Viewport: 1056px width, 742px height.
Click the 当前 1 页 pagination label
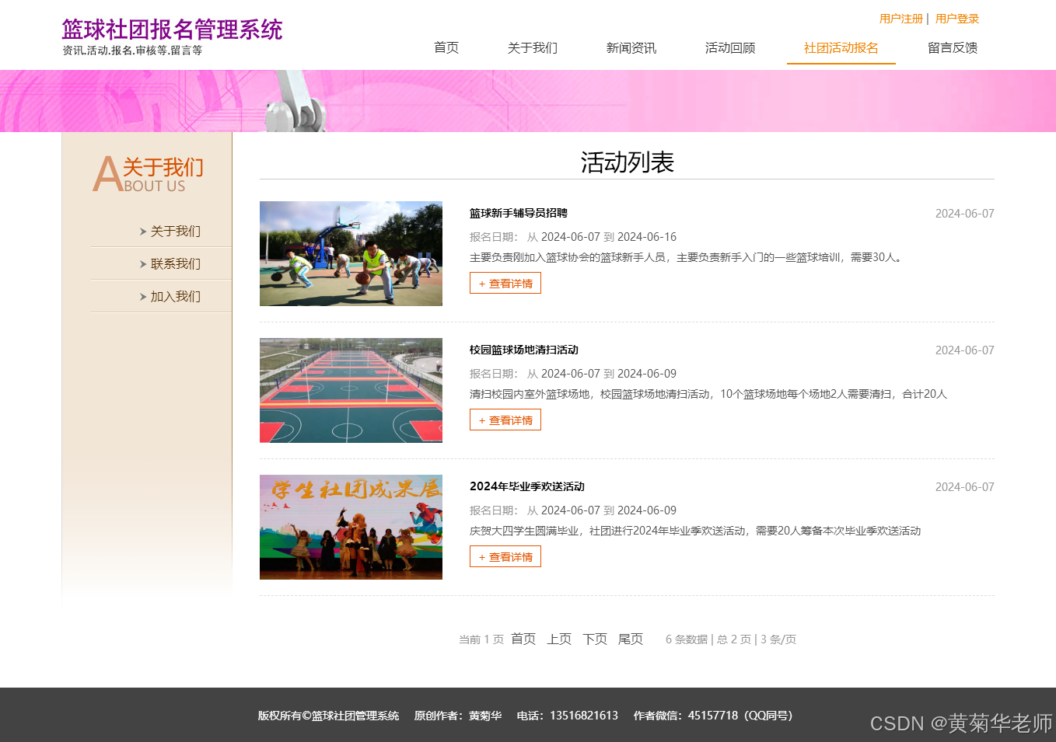[481, 639]
